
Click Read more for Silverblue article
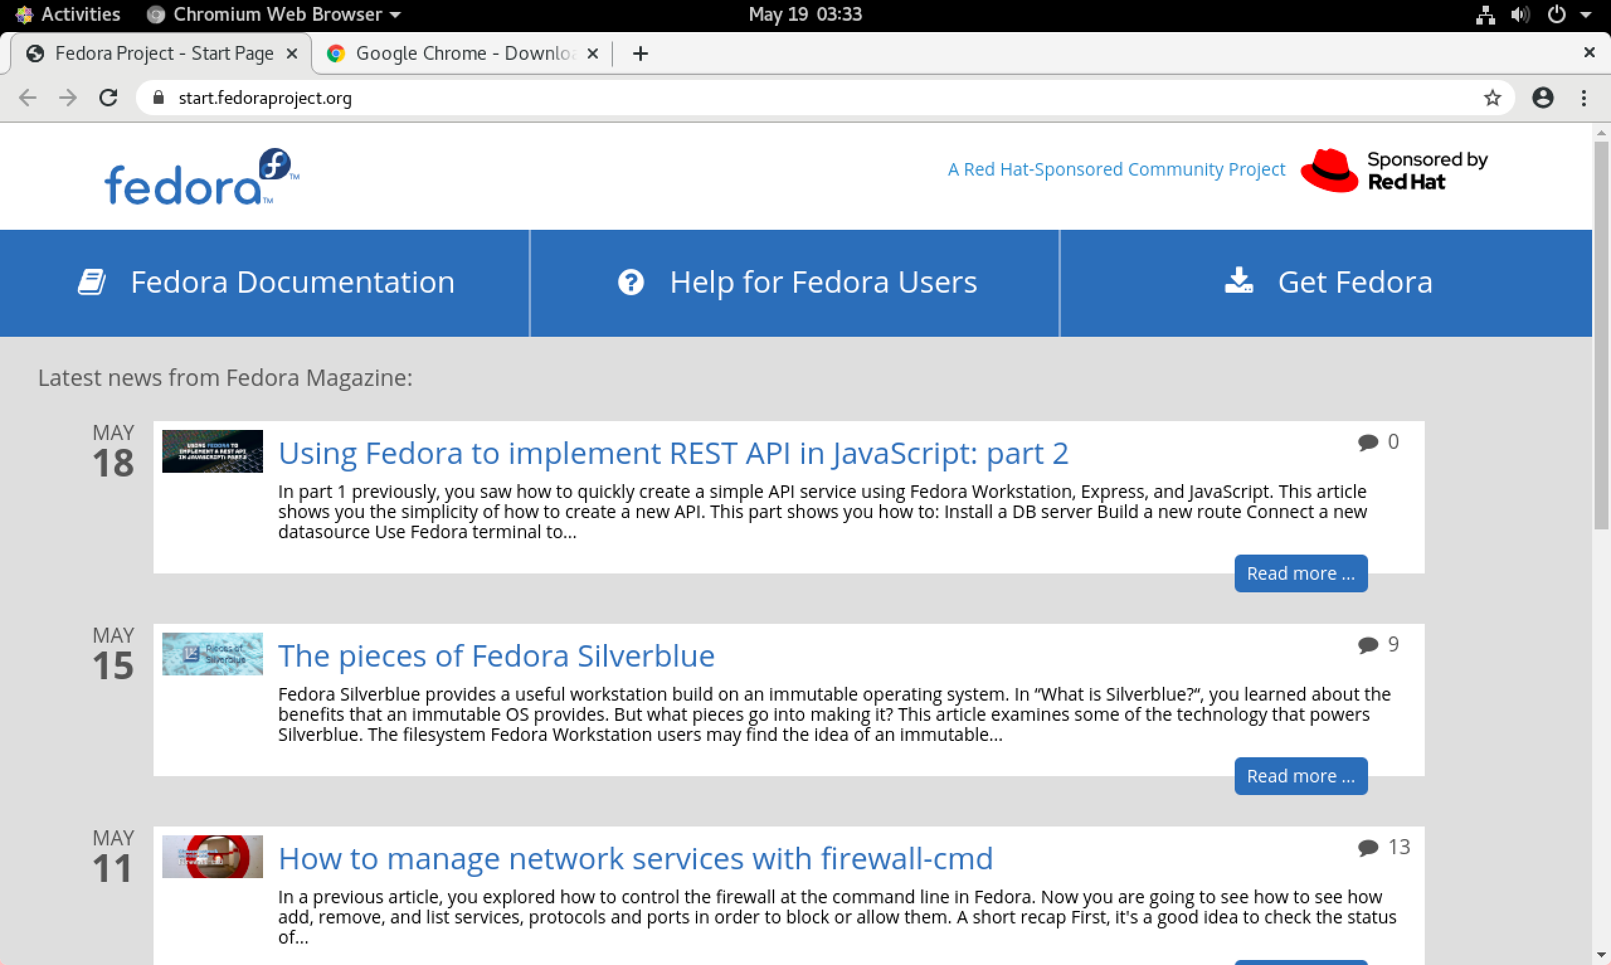tap(1301, 776)
